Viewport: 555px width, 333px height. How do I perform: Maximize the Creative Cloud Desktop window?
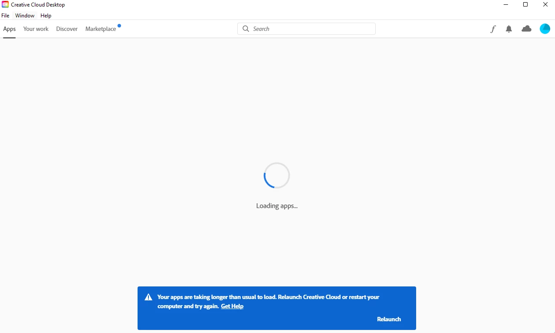525,5
